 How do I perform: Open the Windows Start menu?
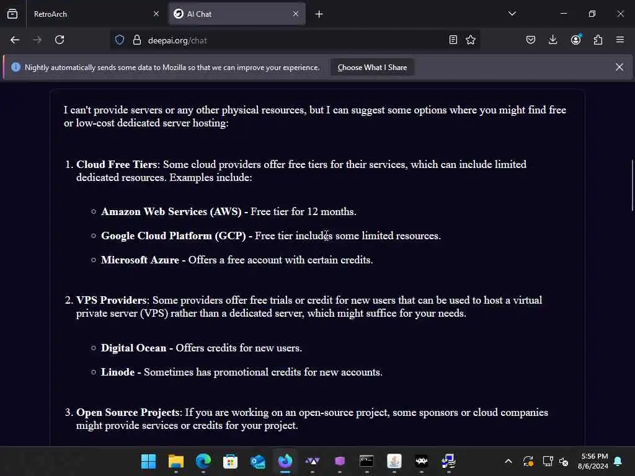pos(148,461)
